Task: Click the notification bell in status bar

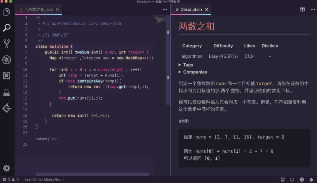Action: [311, 179]
